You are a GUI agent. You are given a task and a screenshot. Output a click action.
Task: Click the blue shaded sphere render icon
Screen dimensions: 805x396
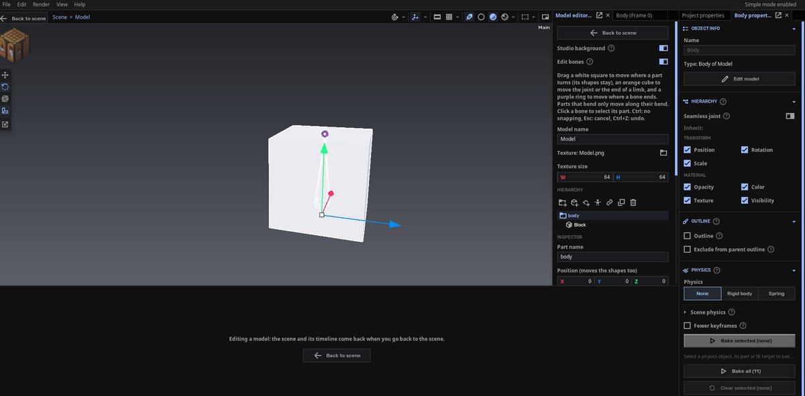[493, 17]
